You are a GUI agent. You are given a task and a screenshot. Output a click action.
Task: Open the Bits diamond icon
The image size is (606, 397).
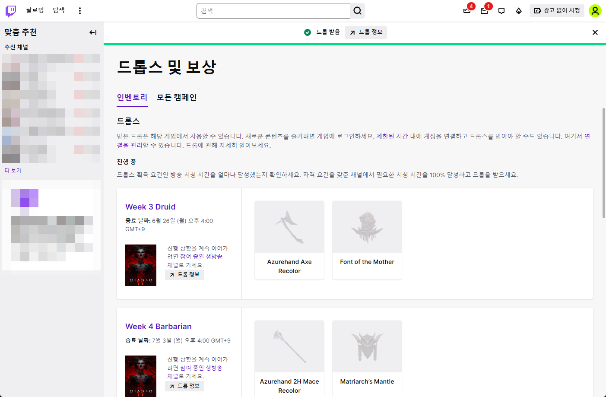tap(519, 11)
